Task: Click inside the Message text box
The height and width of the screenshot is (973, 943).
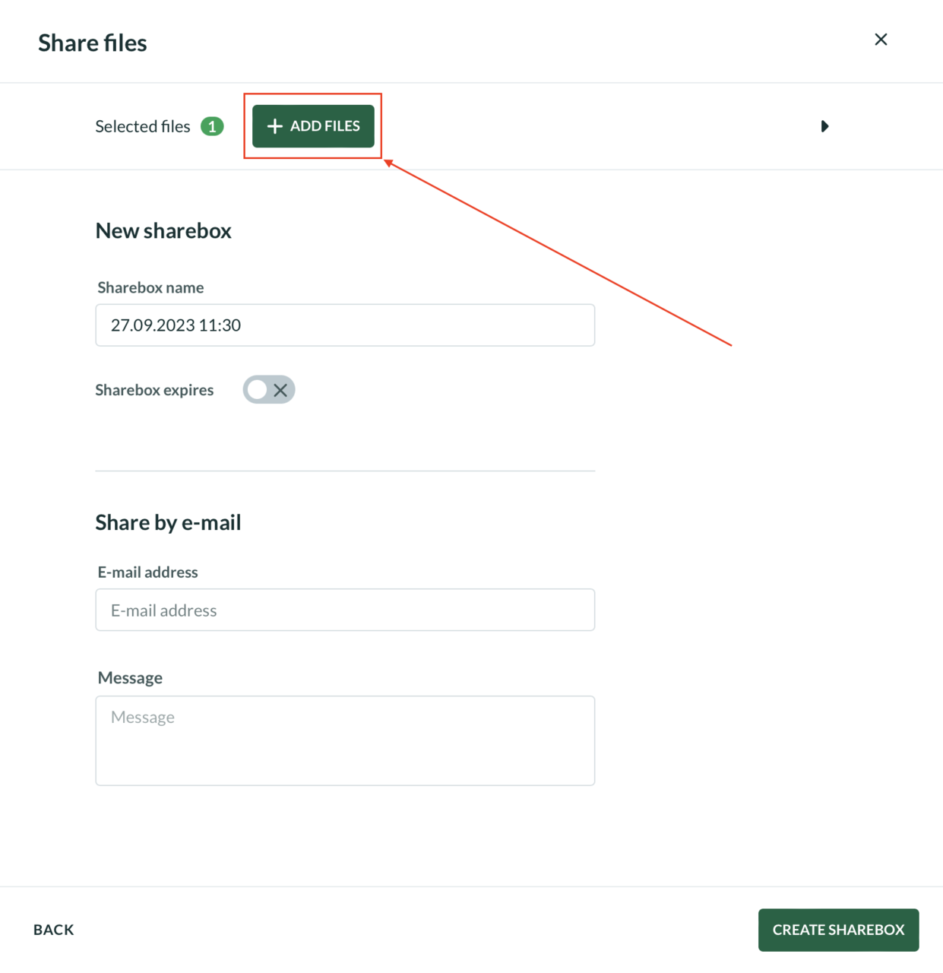Action: tap(345, 740)
